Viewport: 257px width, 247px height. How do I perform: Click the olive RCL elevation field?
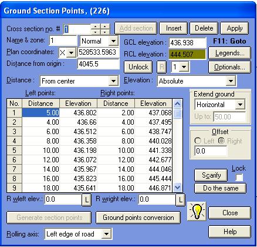(187, 54)
